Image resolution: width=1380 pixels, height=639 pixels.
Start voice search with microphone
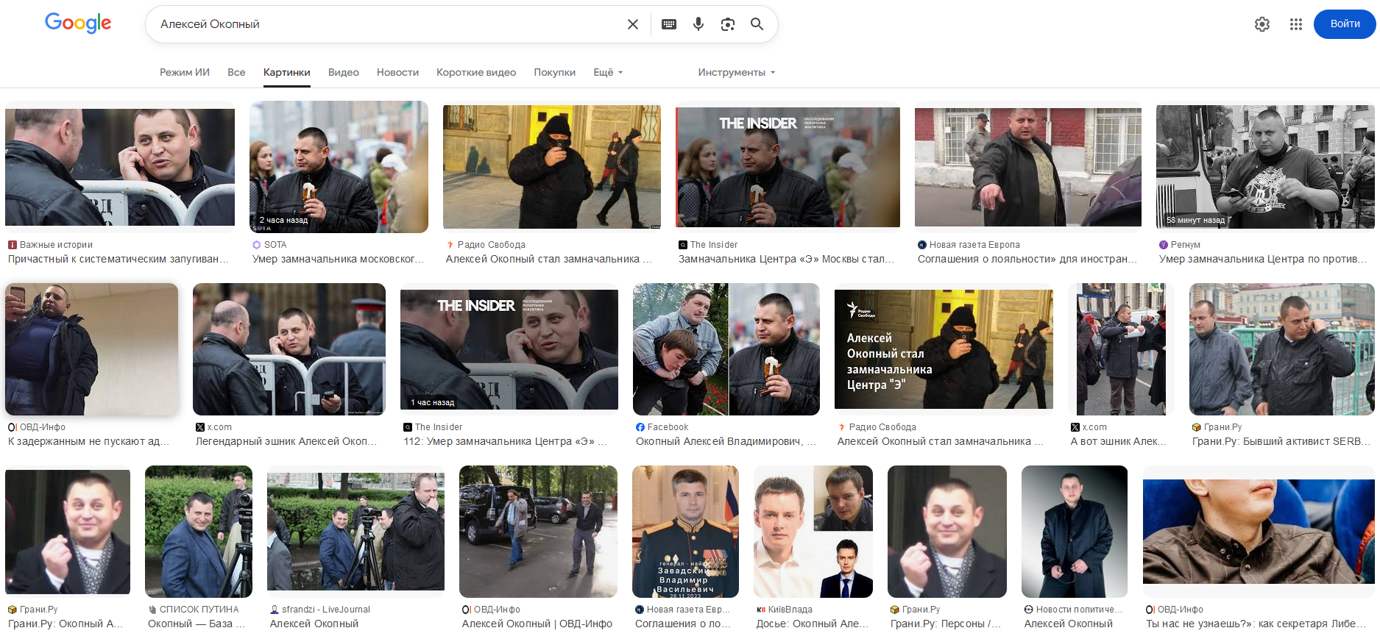point(698,24)
